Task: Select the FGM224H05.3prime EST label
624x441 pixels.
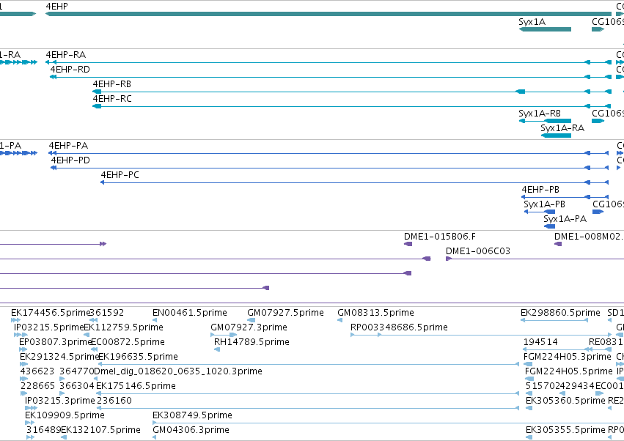Action: pos(567,357)
